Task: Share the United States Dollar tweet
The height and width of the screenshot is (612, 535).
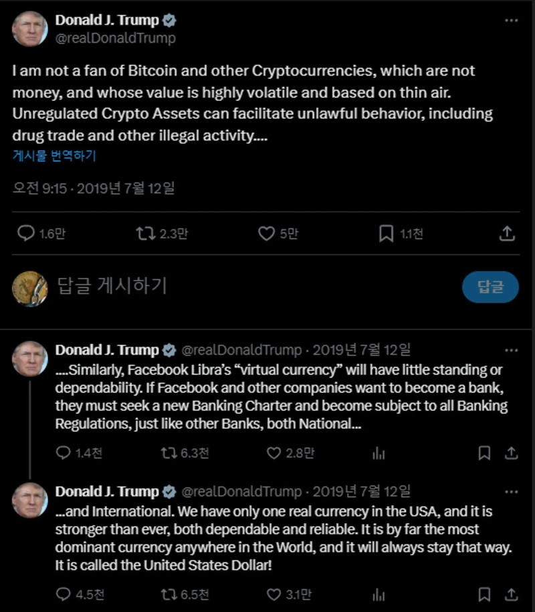Action: point(511,594)
